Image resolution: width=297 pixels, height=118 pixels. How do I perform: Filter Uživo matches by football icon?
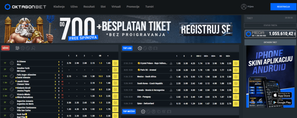pos(23,48)
